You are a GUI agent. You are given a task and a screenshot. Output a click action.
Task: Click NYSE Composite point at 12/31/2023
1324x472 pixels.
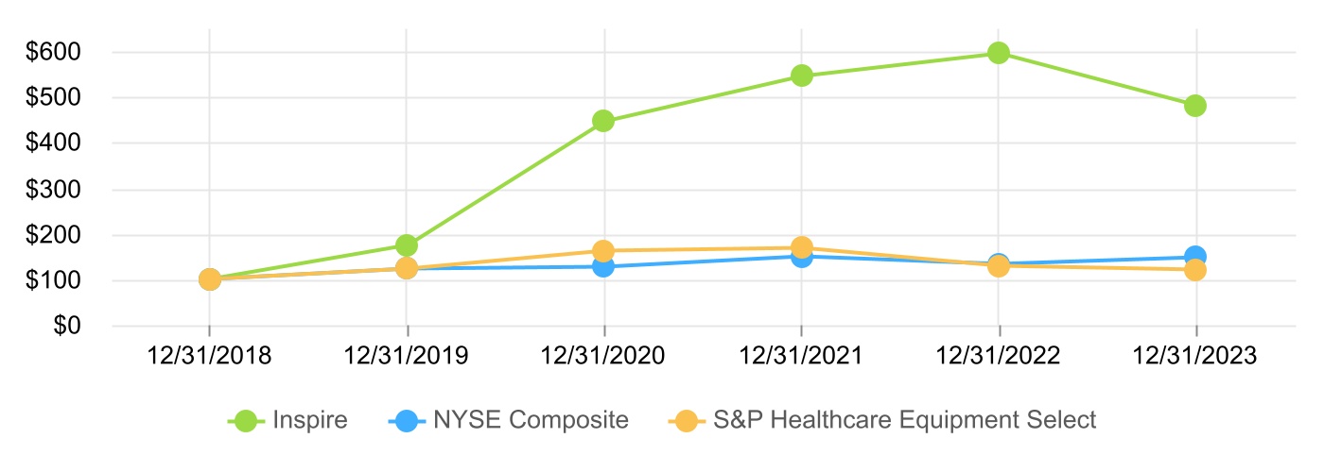(x=1195, y=256)
